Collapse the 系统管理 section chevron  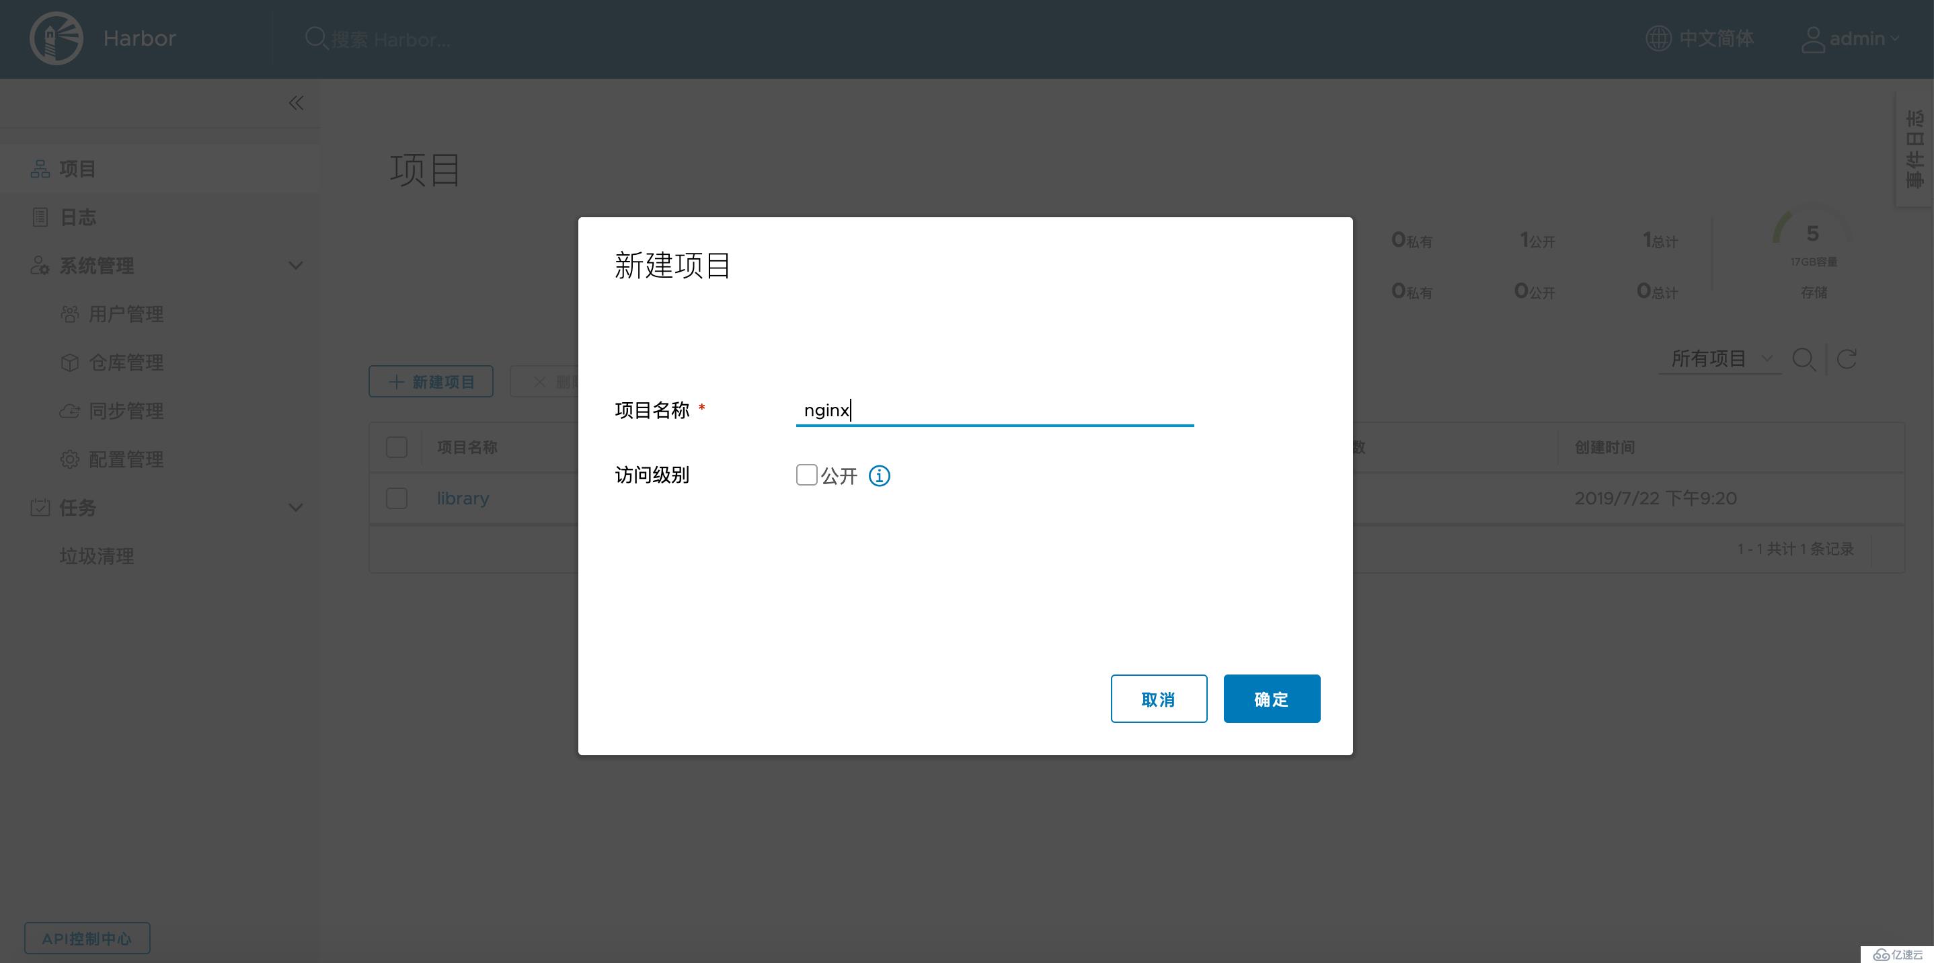296,266
